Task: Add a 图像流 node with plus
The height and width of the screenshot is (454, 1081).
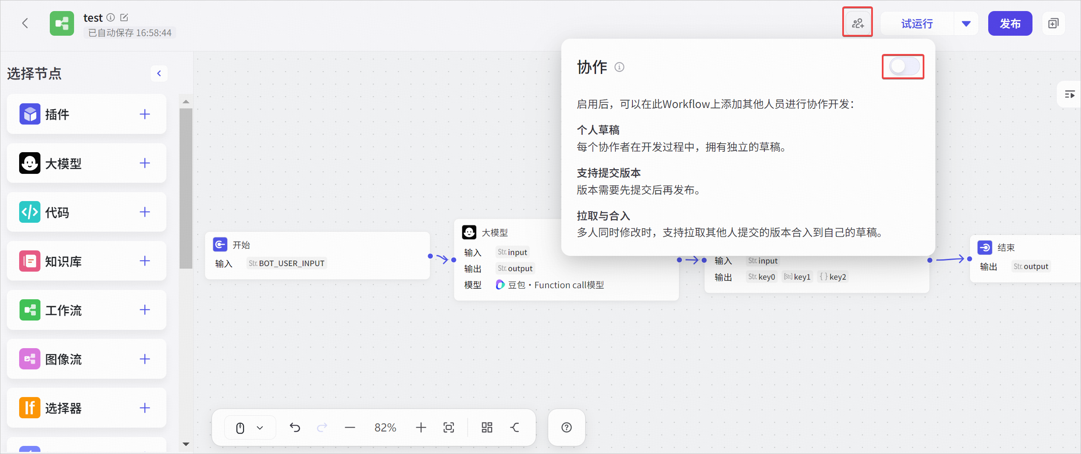Action: pos(145,359)
